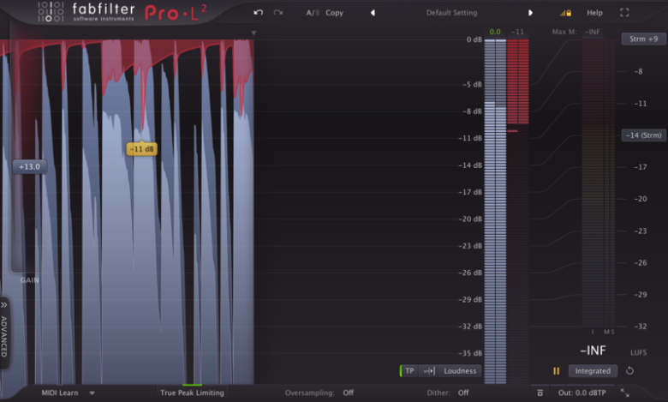Click the -INF LUFS loudness value
Screen dimensions: 668x402
point(593,351)
